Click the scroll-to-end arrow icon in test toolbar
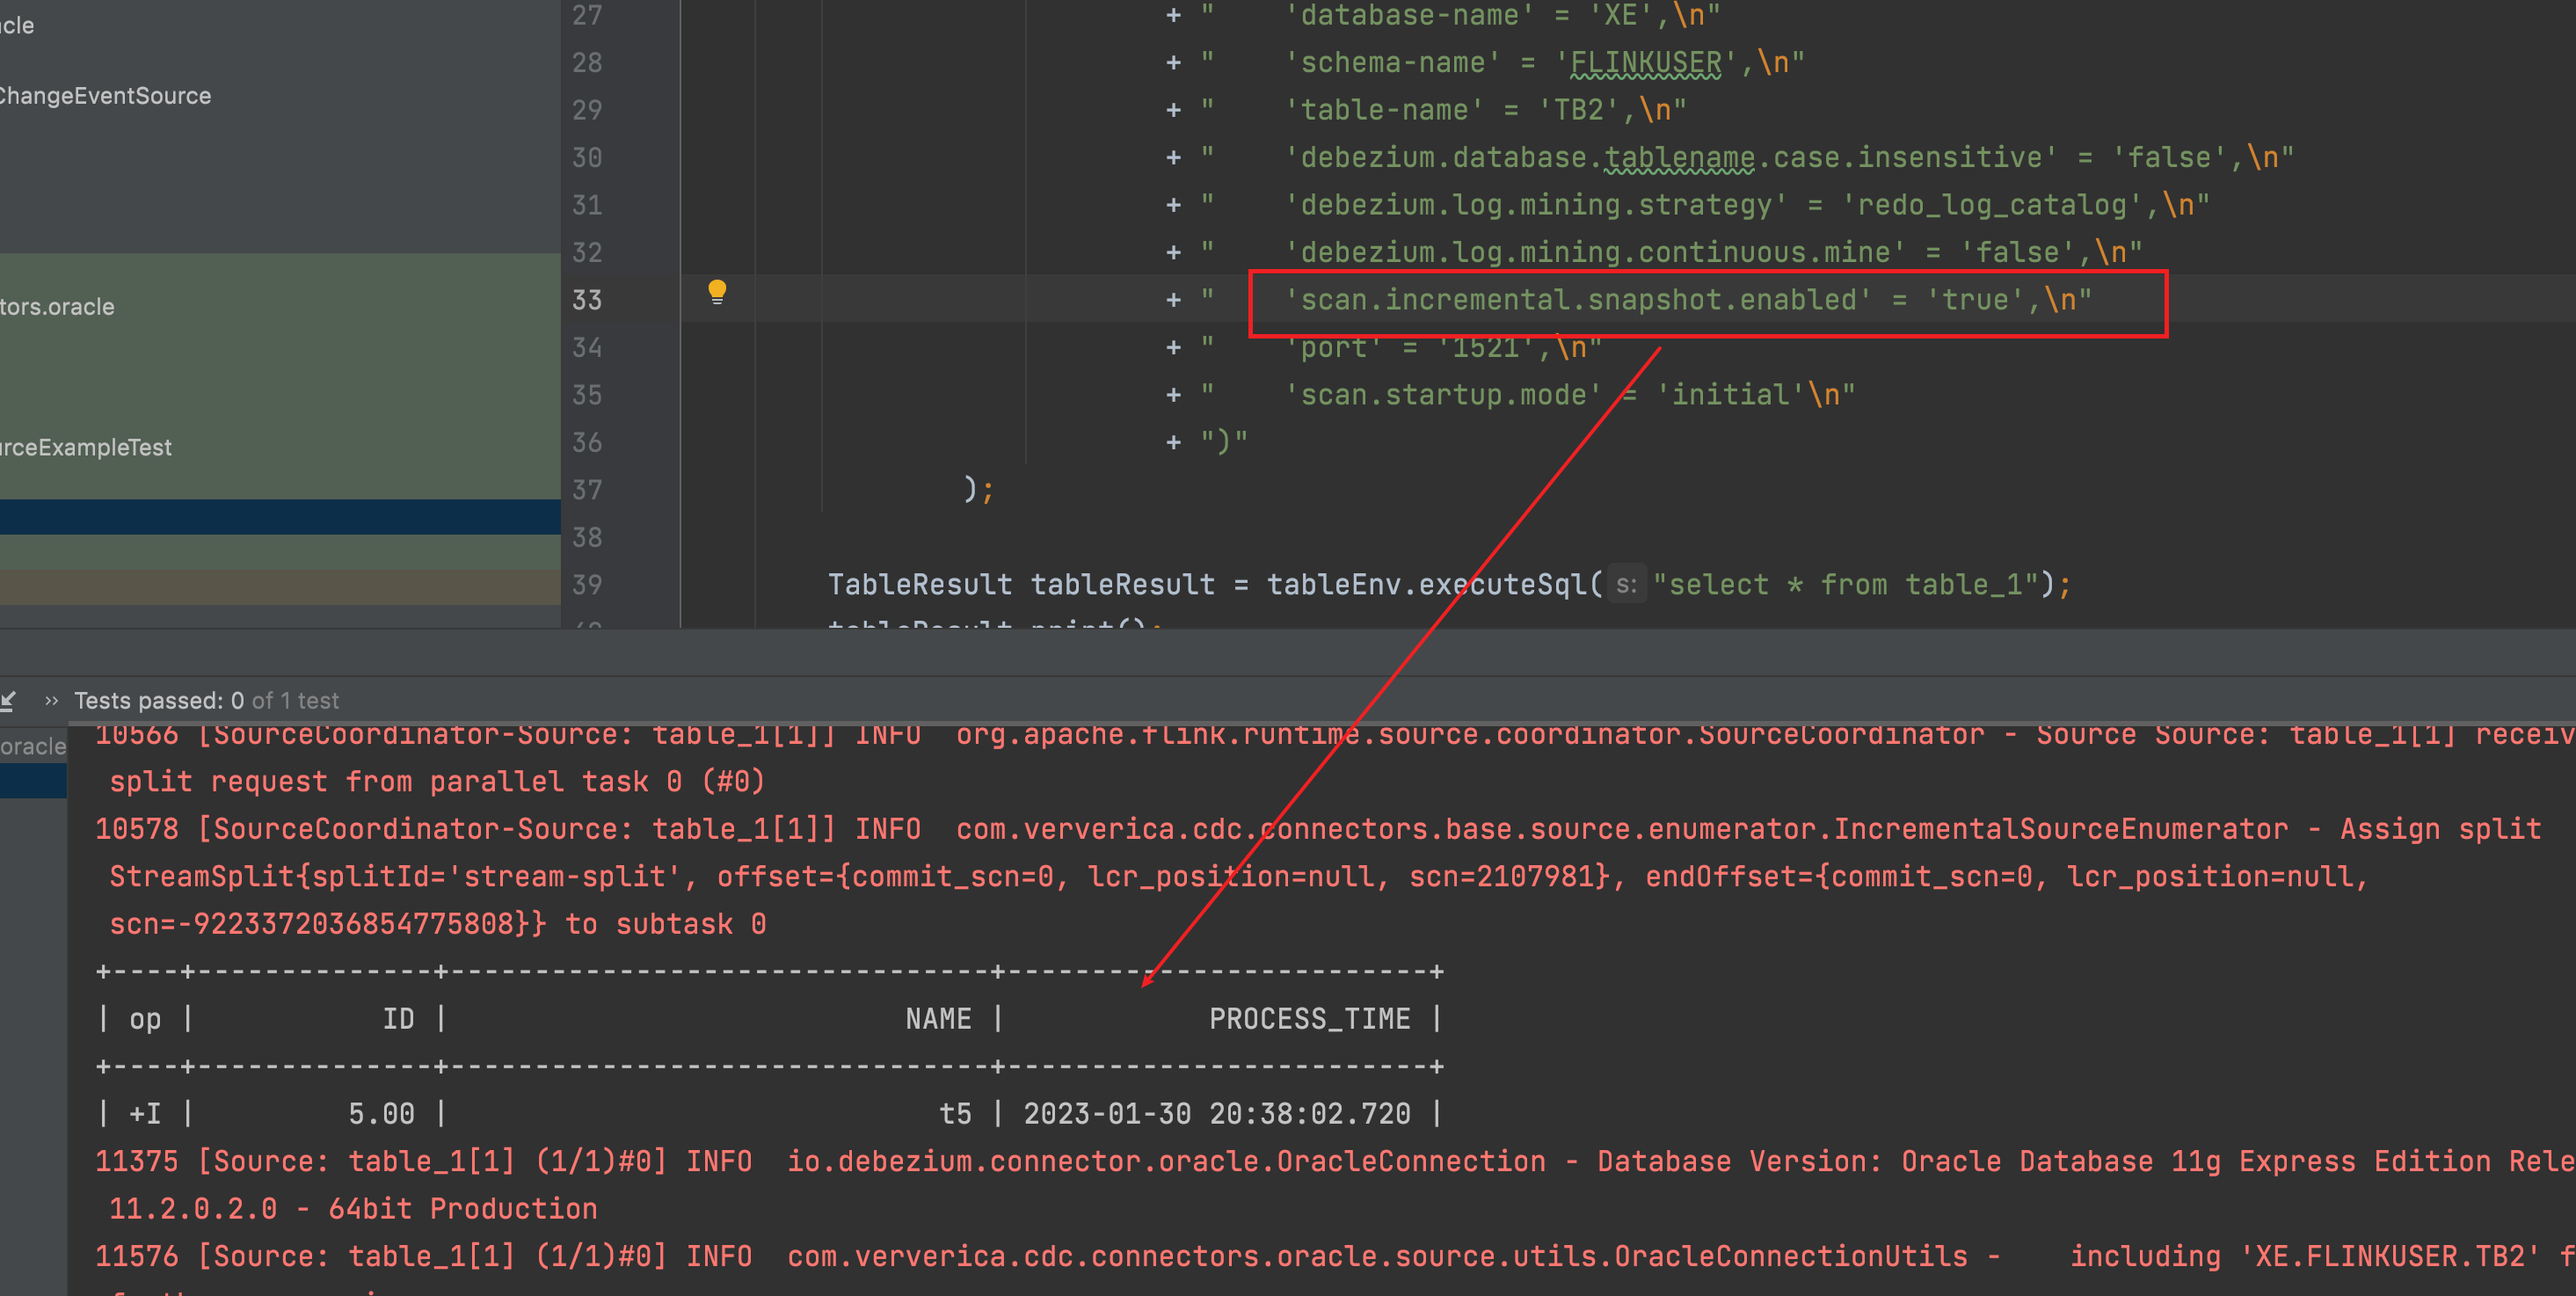This screenshot has width=2576, height=1296. (x=8, y=700)
